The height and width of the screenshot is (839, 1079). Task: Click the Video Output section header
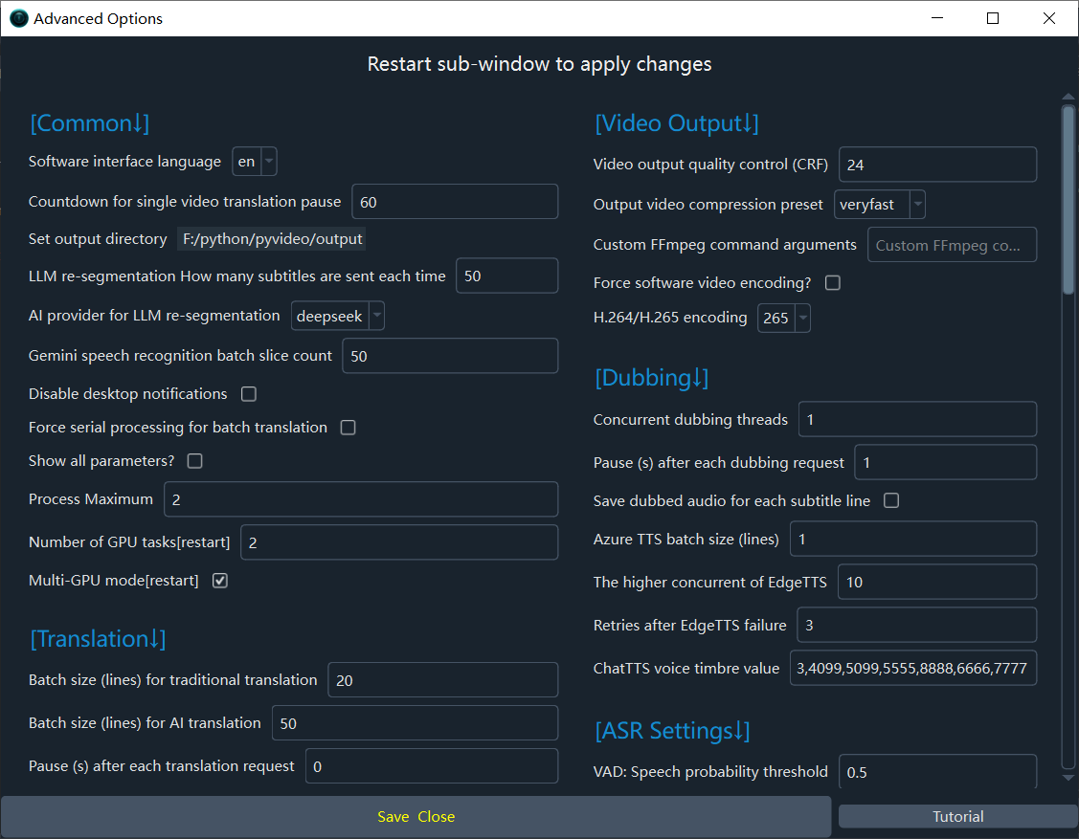pos(676,123)
